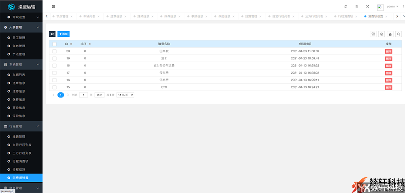
Task: Select the checkbox for row ID 20
Action: [x=54, y=51]
